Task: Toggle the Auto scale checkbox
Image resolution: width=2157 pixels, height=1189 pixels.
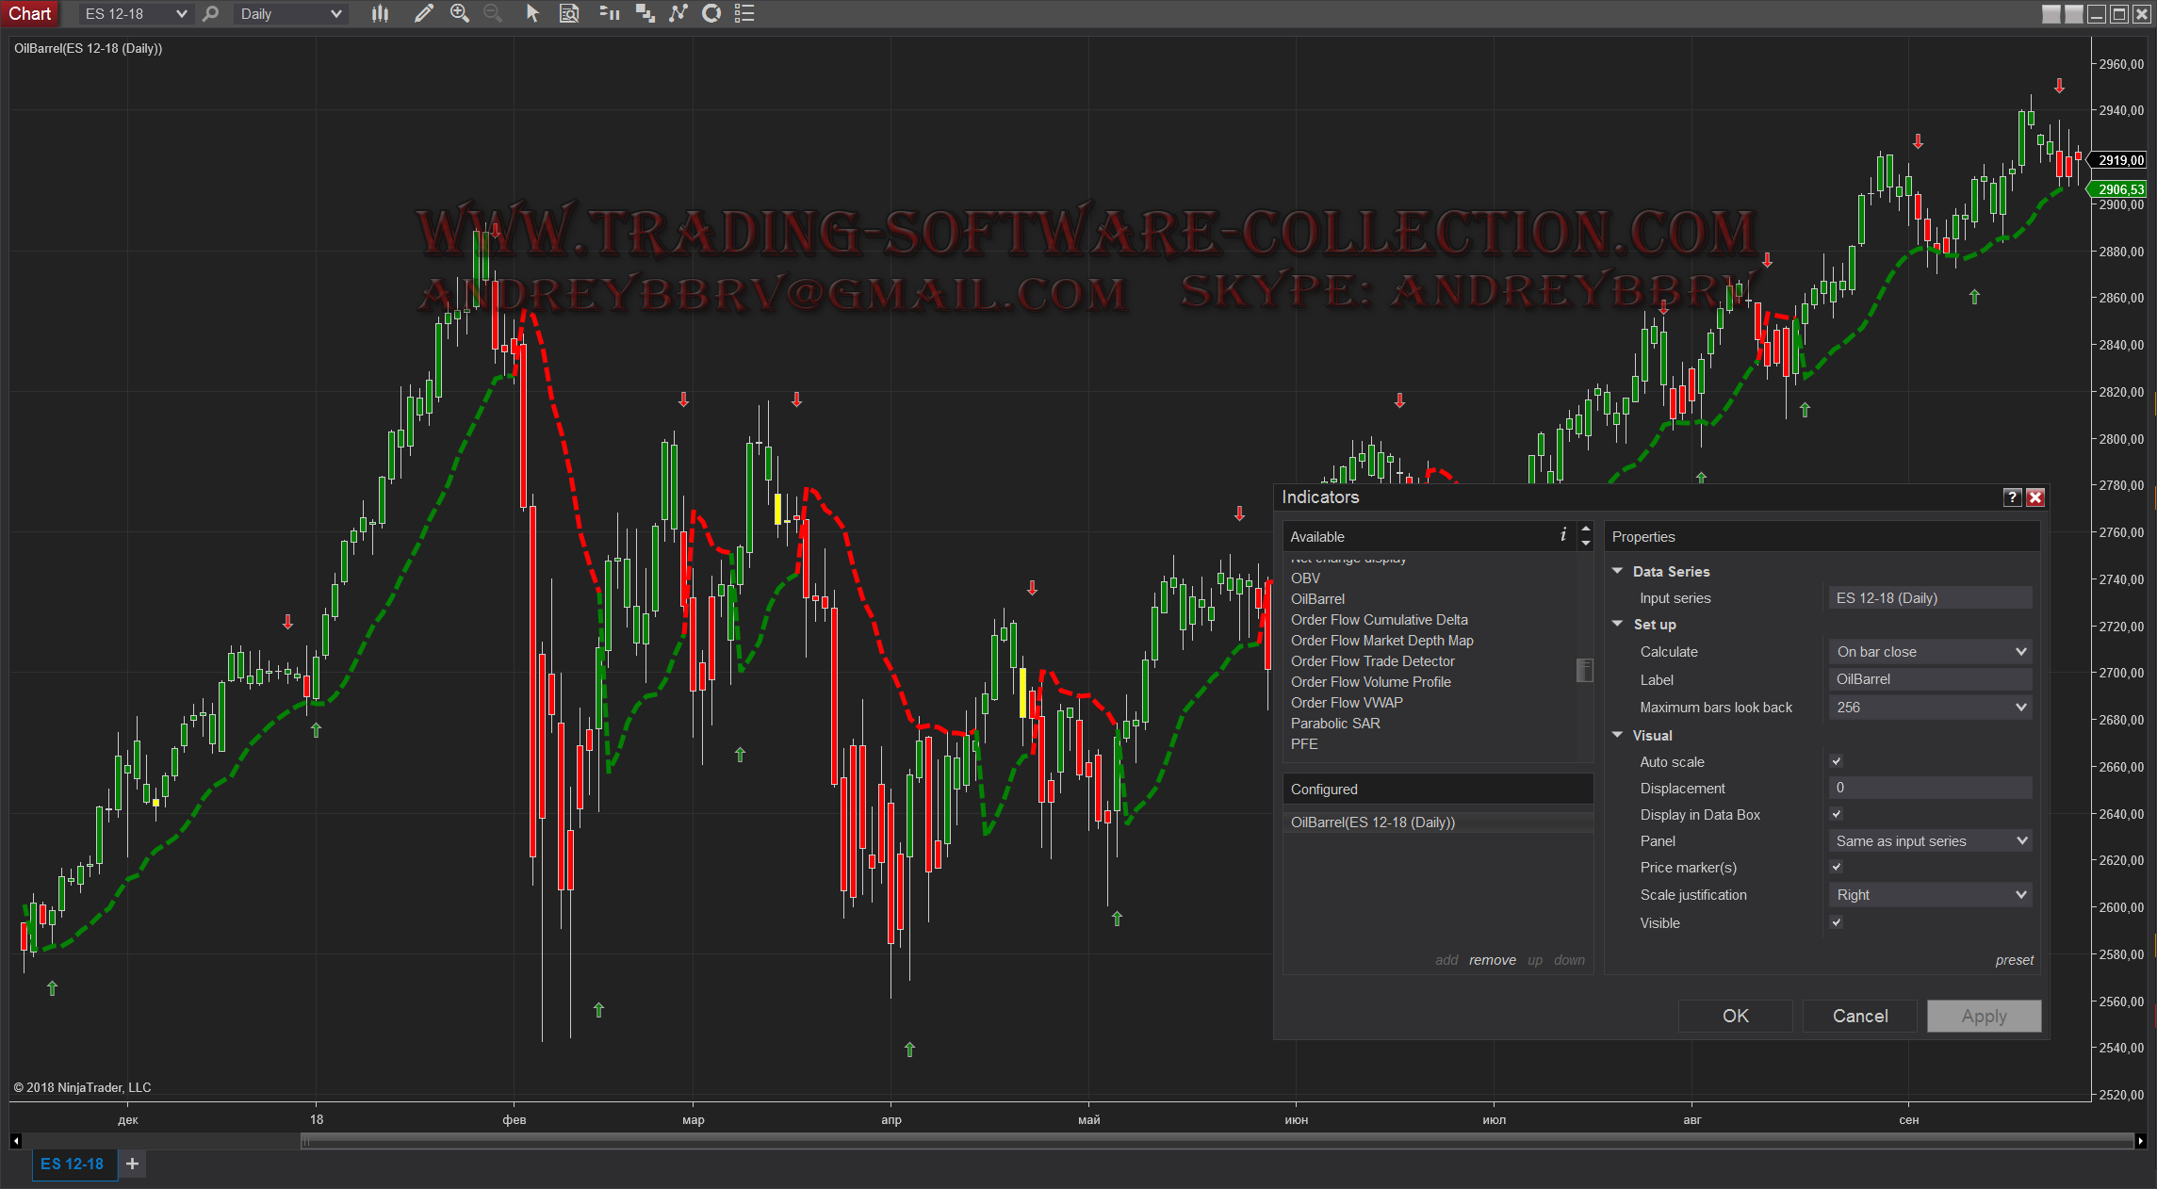Action: (1836, 761)
